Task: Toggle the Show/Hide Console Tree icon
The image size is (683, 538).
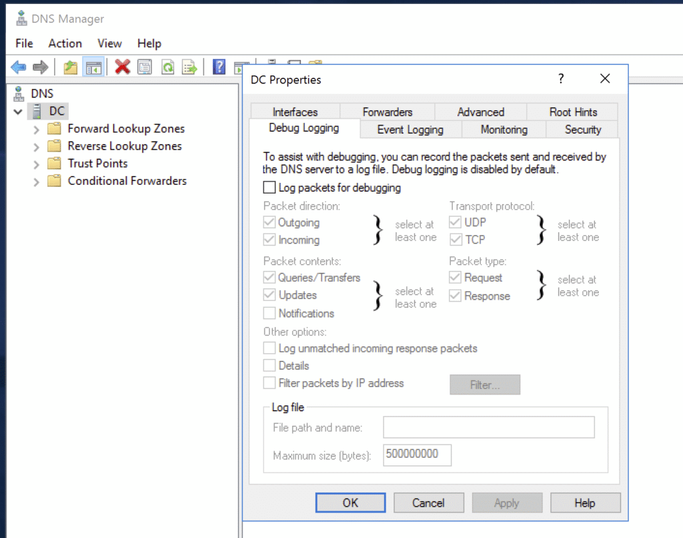Action: point(93,67)
